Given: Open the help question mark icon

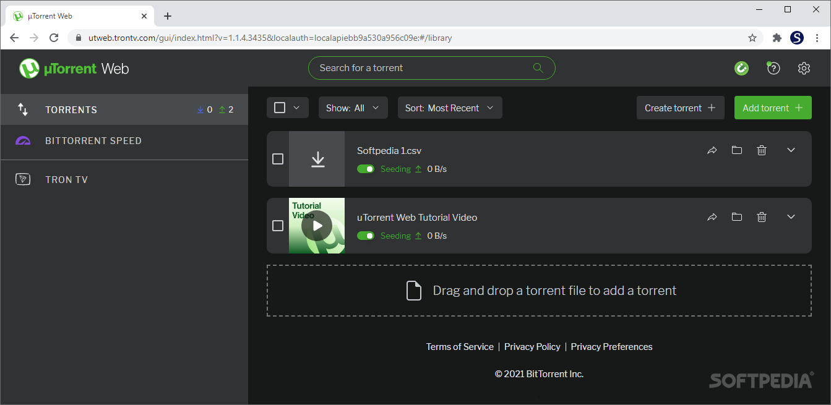Looking at the screenshot, I should click(x=773, y=69).
